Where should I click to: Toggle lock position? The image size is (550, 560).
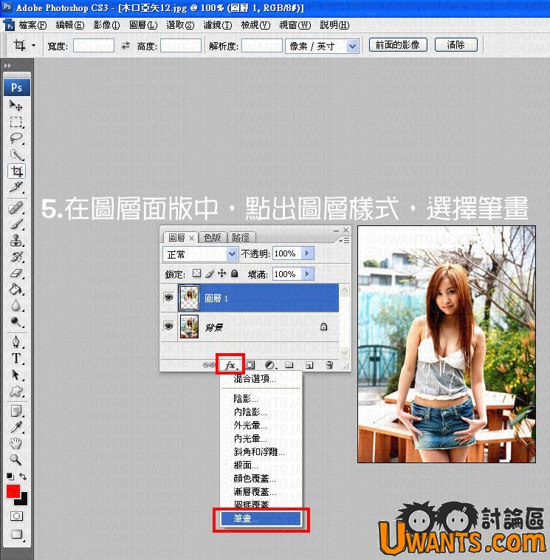222,273
